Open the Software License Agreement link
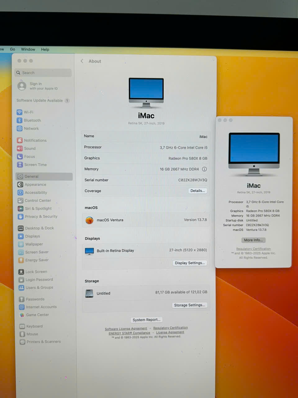Image resolution: width=298 pixels, height=398 pixels. (x=126, y=329)
